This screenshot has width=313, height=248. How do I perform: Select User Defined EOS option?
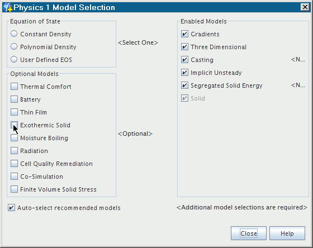(14, 59)
